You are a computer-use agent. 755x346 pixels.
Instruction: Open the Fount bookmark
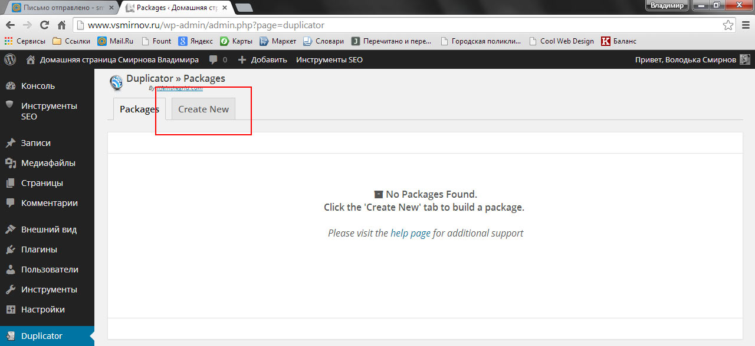pyautogui.click(x=156, y=41)
